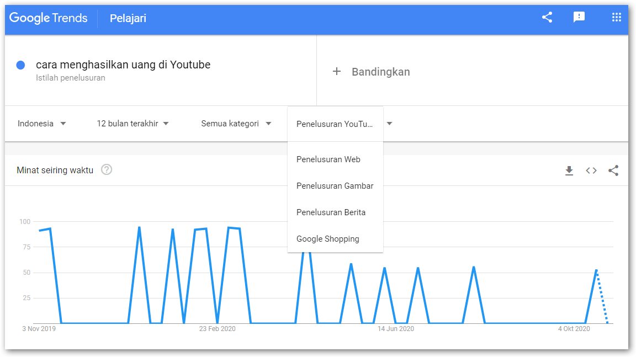636x357 pixels.
Task: Click the dotted end of the trend line
Action: (x=602, y=297)
